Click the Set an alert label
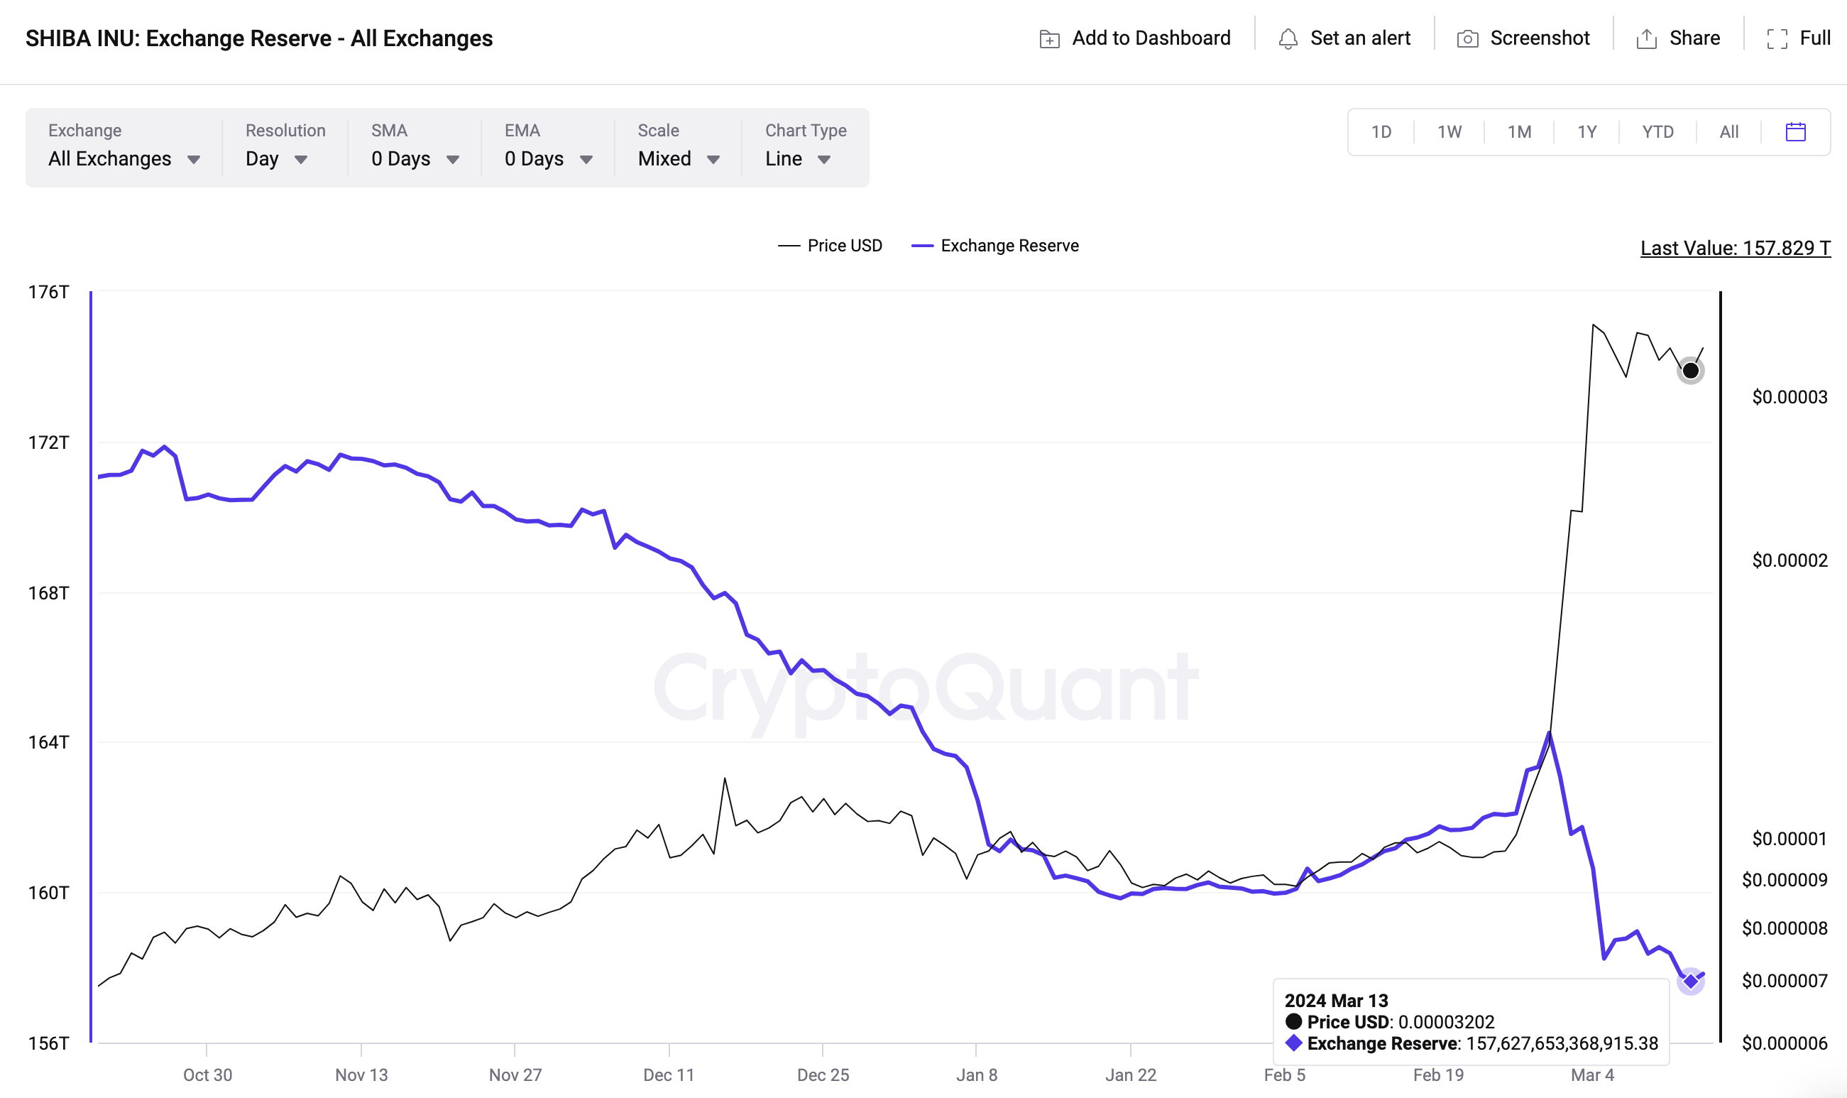 tap(1360, 38)
